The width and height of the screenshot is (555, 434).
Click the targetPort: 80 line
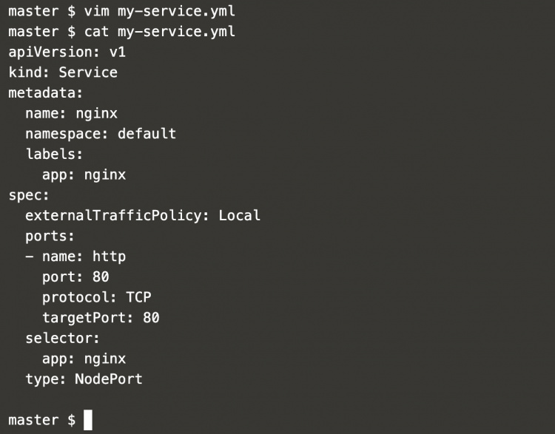pos(101,318)
